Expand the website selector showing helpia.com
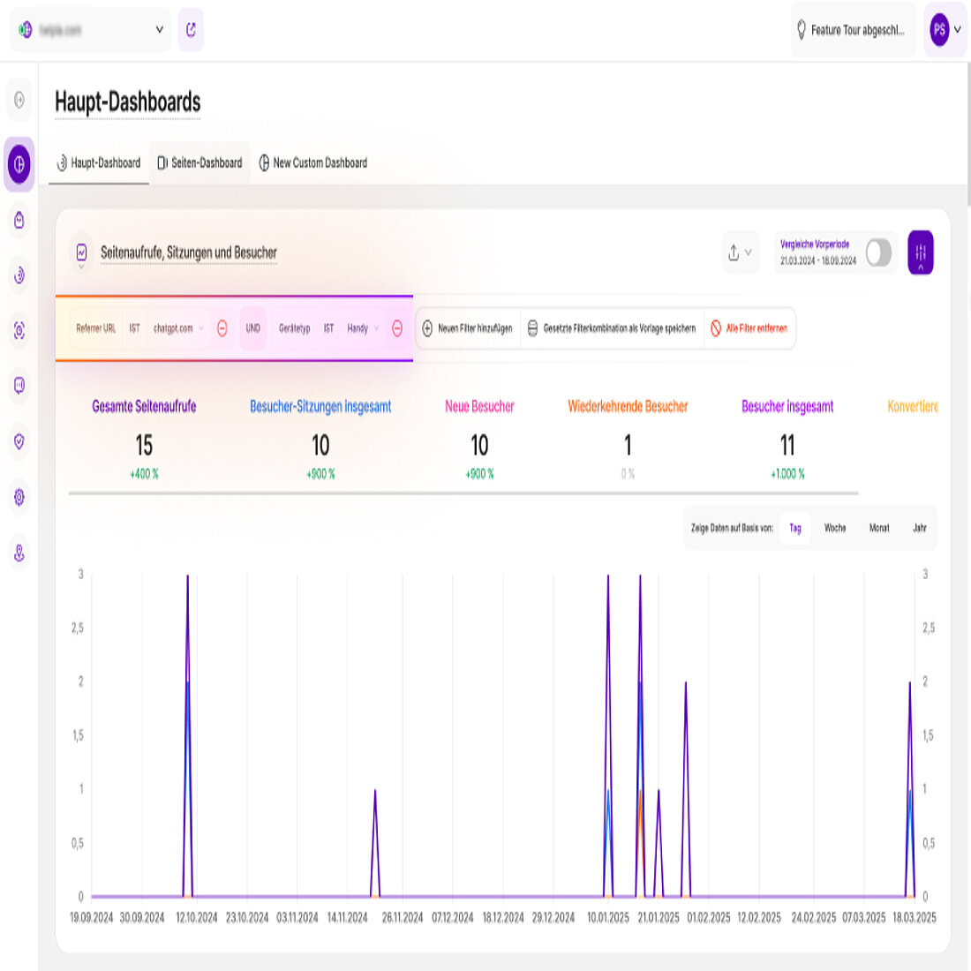 tap(159, 29)
